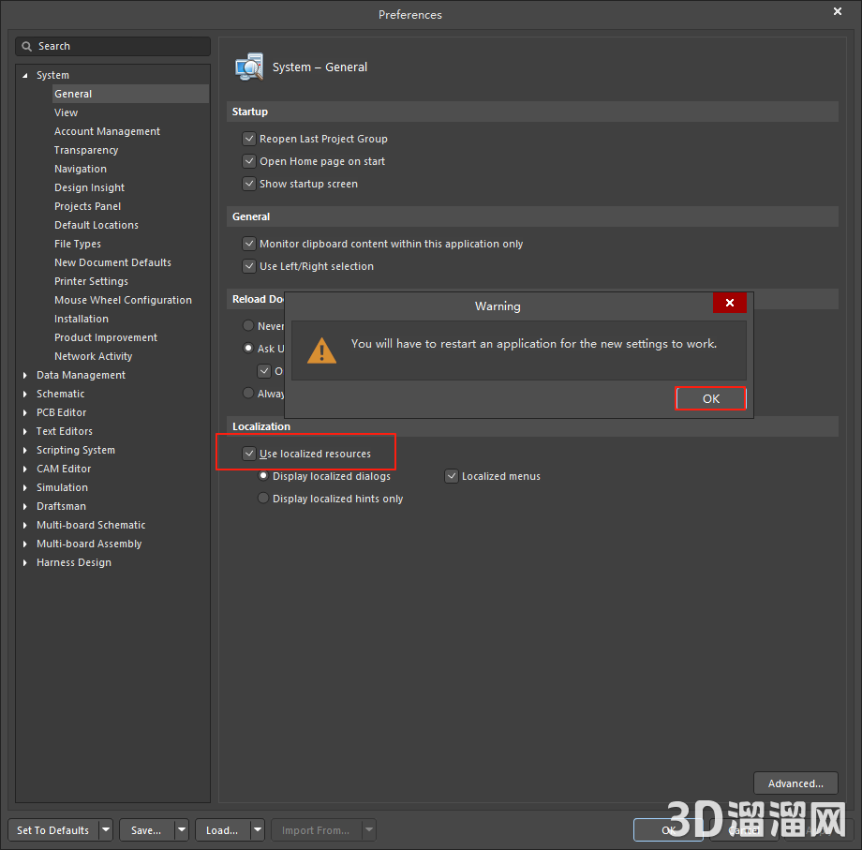Open Projects Panel page
This screenshot has height=850, width=862.
click(87, 206)
